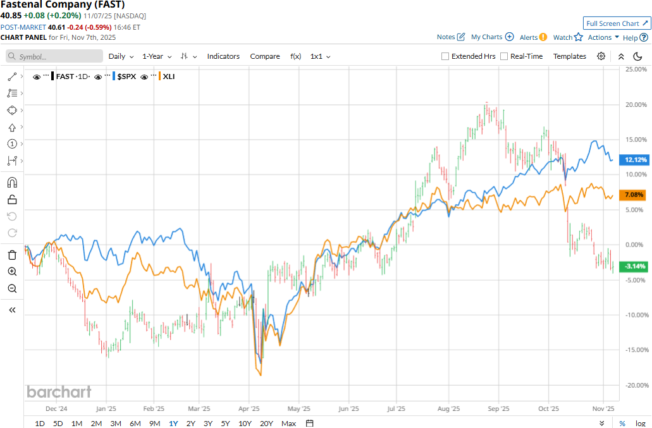
Task: Open the chart type dropdown
Action: click(x=189, y=56)
